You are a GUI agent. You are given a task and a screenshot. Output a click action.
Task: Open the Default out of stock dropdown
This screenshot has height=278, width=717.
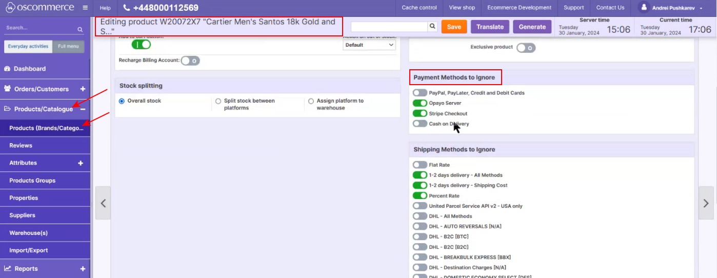(x=369, y=45)
